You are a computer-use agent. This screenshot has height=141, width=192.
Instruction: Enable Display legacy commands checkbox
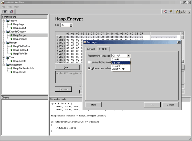tap(89, 62)
